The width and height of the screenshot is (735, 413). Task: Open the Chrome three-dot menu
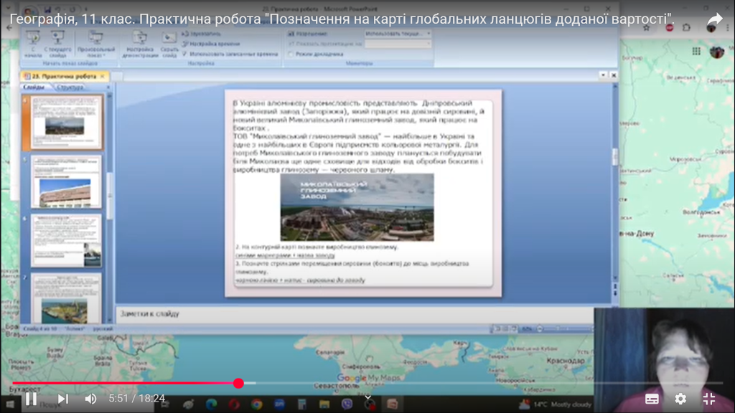pyautogui.click(x=728, y=28)
